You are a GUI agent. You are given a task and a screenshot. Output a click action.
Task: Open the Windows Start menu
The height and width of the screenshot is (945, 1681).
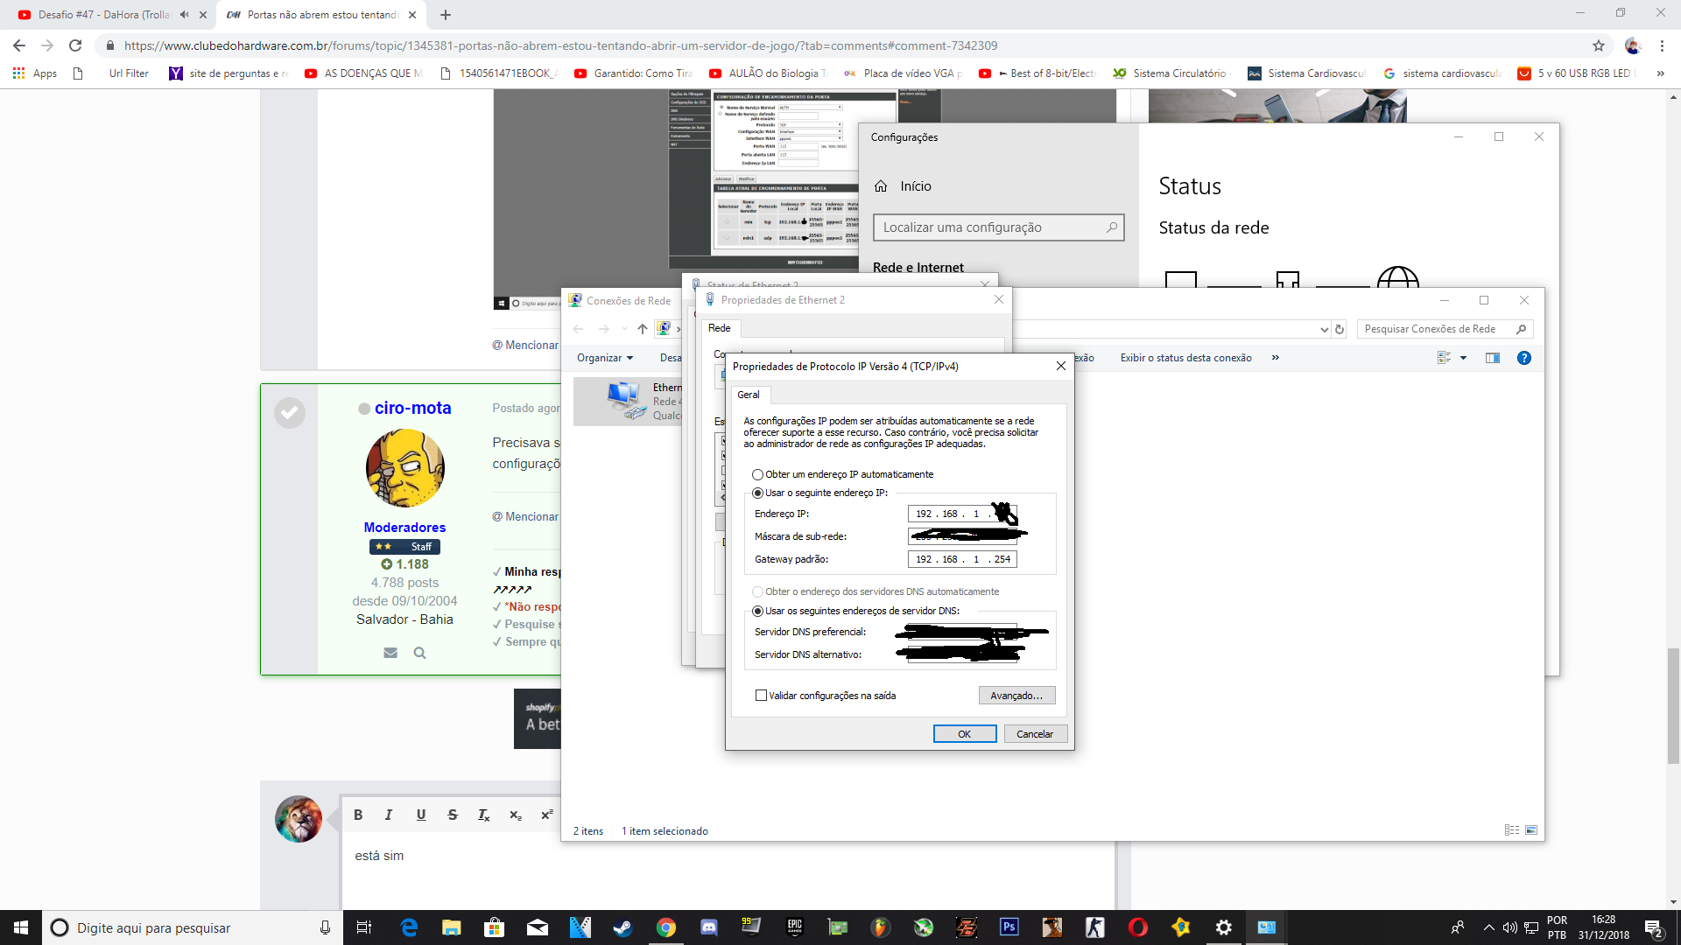point(21,927)
